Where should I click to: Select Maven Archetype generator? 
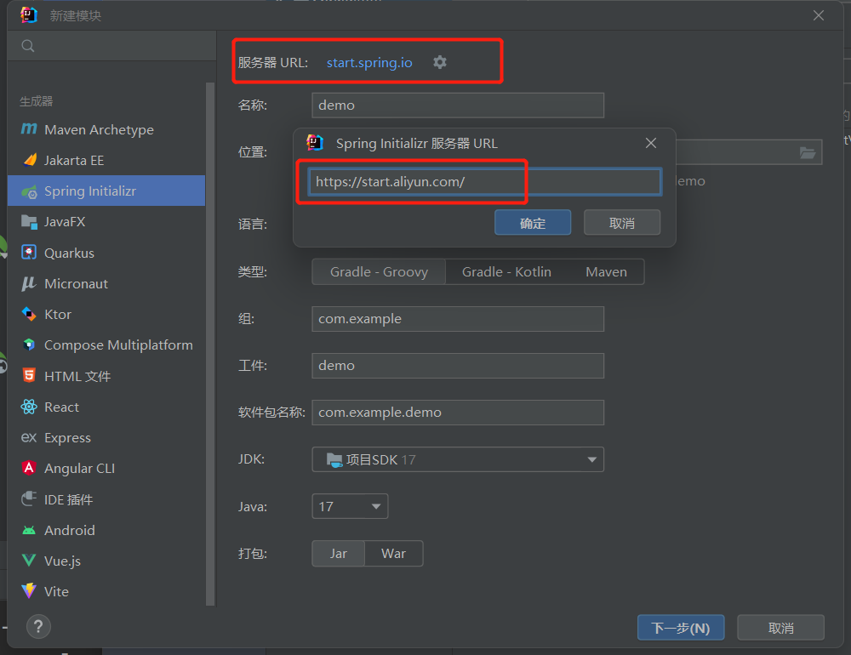(x=98, y=129)
